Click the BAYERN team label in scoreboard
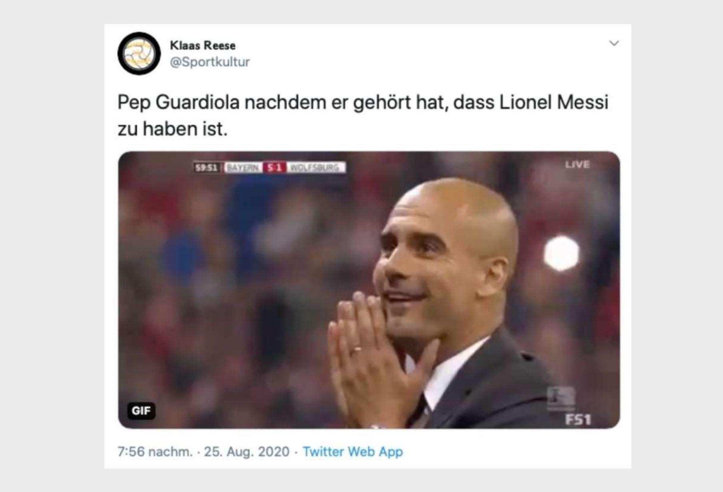This screenshot has height=492, width=723. pyautogui.click(x=242, y=167)
